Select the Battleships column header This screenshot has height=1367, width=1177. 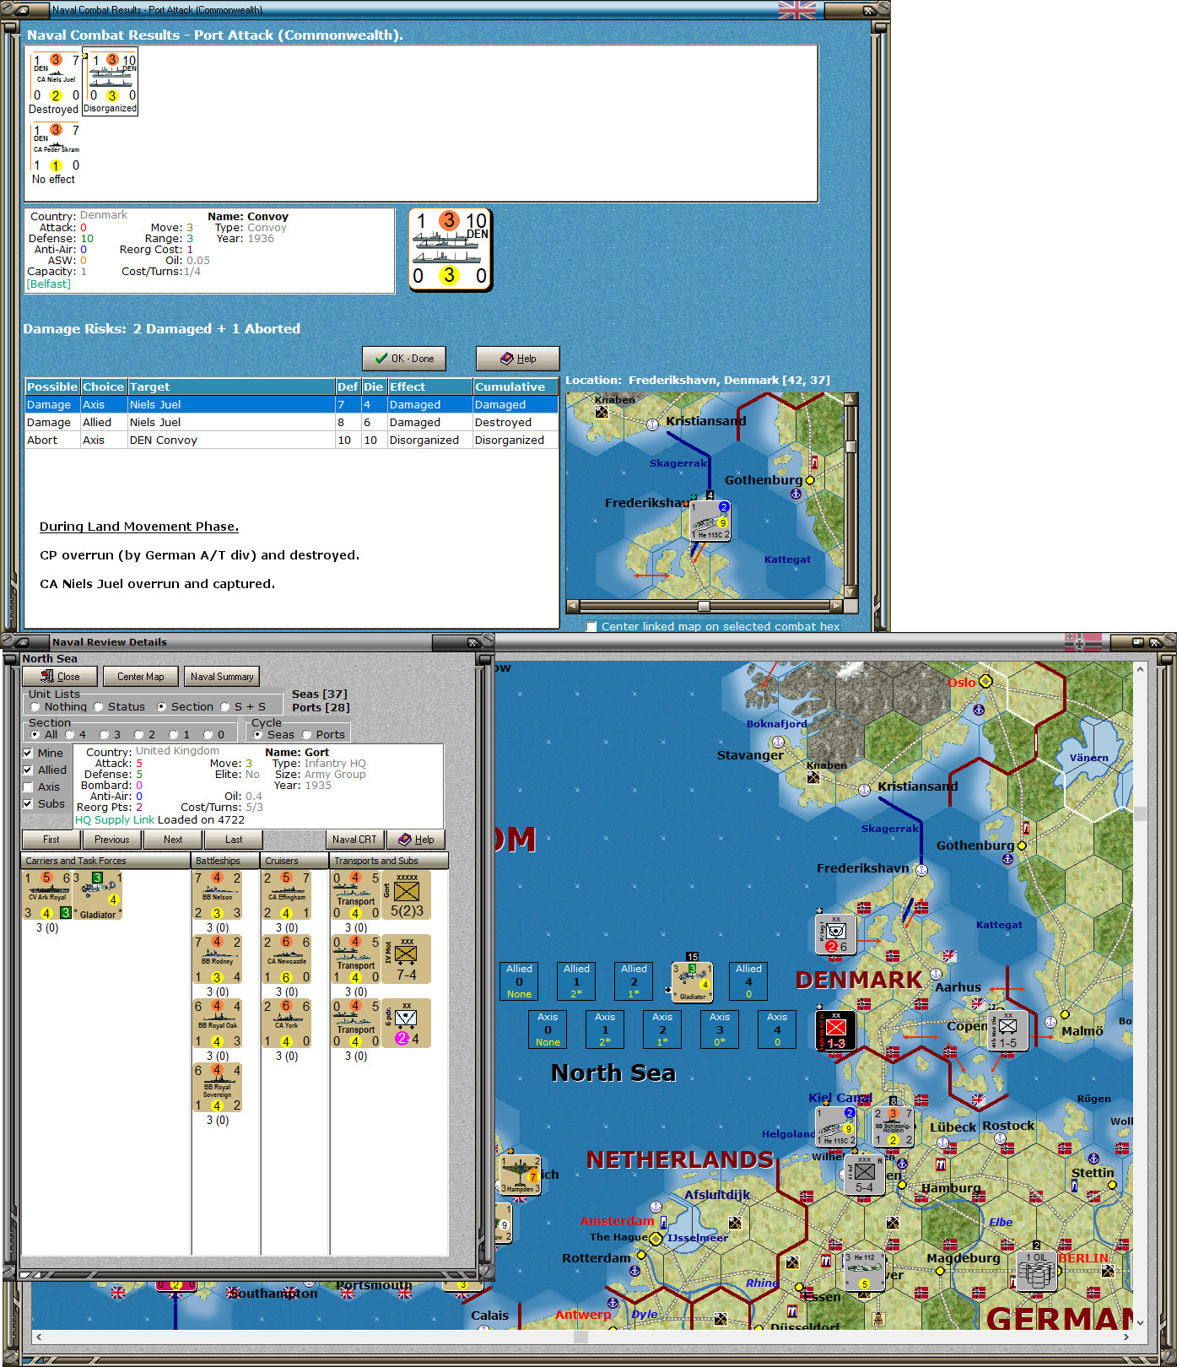point(225,861)
